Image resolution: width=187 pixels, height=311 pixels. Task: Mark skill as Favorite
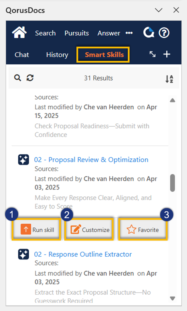pyautogui.click(x=143, y=230)
